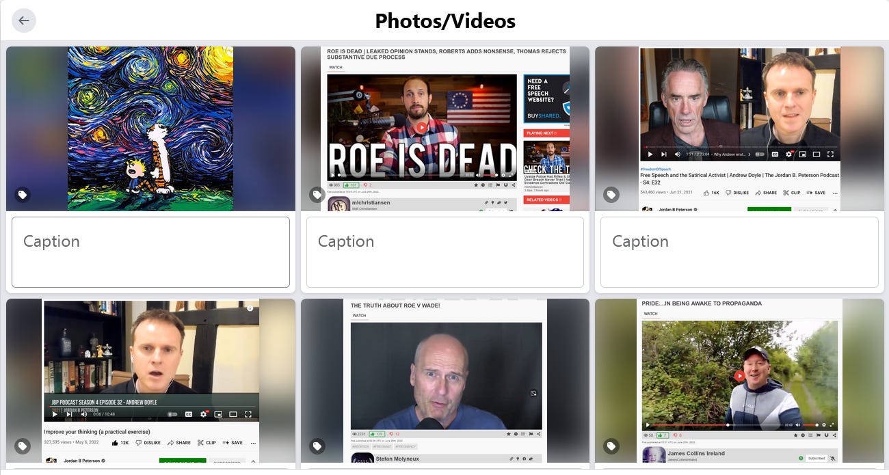Click the Photos/Videos heading

(x=445, y=21)
